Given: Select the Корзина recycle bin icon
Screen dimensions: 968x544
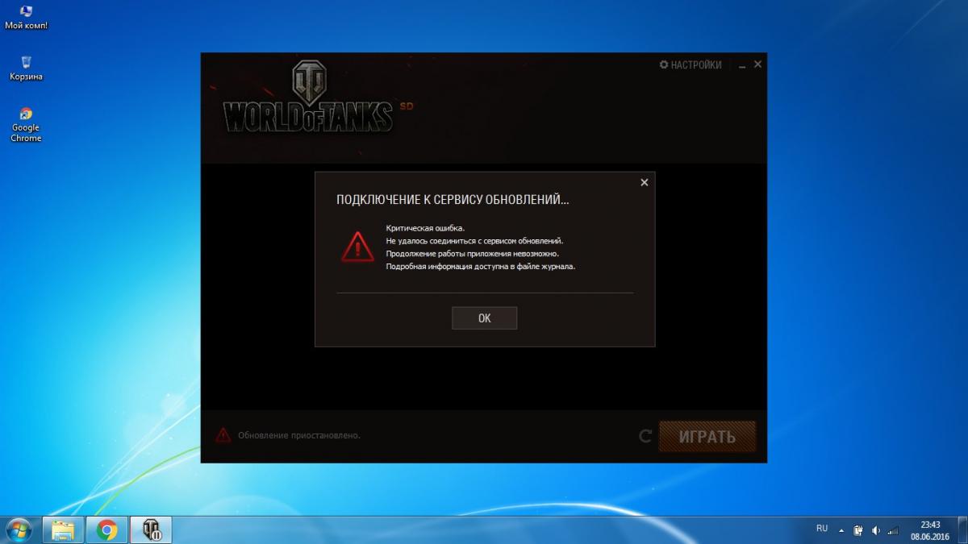Looking at the screenshot, I should 26,69.
